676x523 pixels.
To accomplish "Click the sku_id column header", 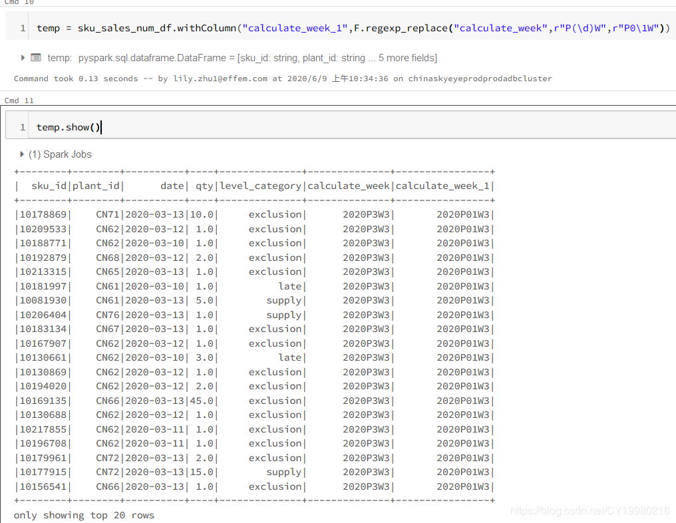I will (x=49, y=186).
